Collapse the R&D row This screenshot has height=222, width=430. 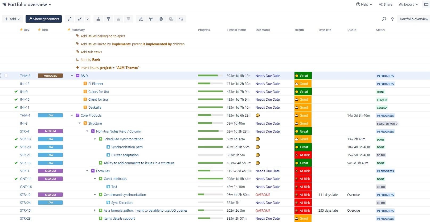72,76
